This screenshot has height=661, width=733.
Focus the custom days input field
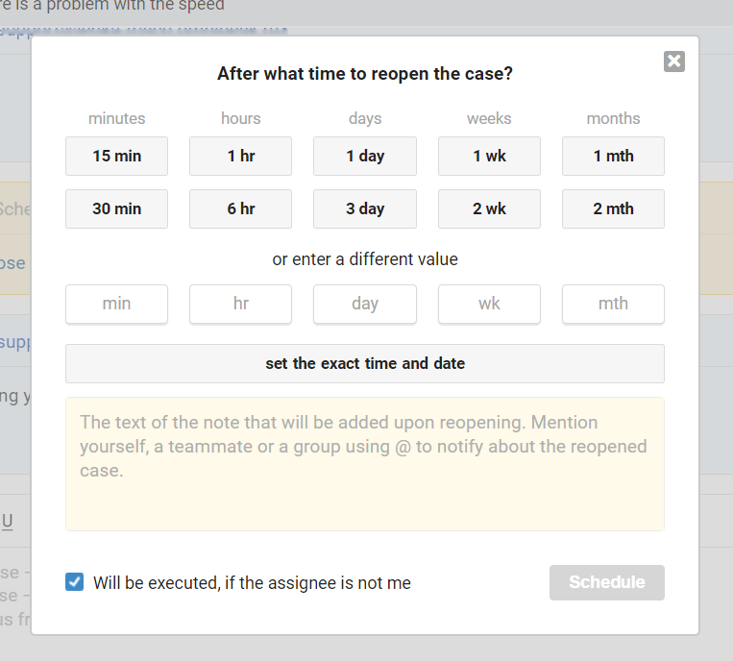coord(365,304)
